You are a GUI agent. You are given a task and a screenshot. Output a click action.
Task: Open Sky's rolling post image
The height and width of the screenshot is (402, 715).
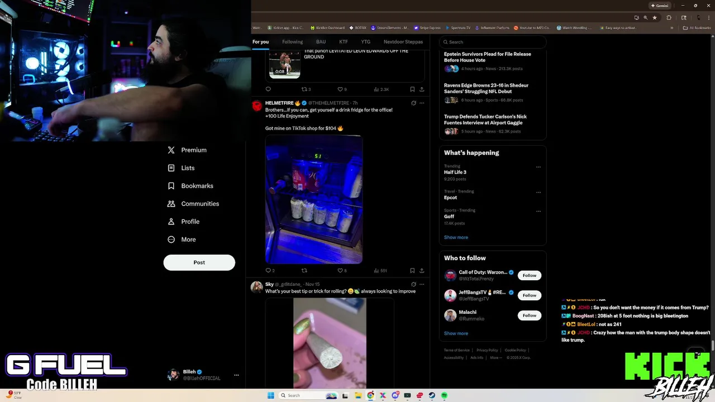[330, 343]
